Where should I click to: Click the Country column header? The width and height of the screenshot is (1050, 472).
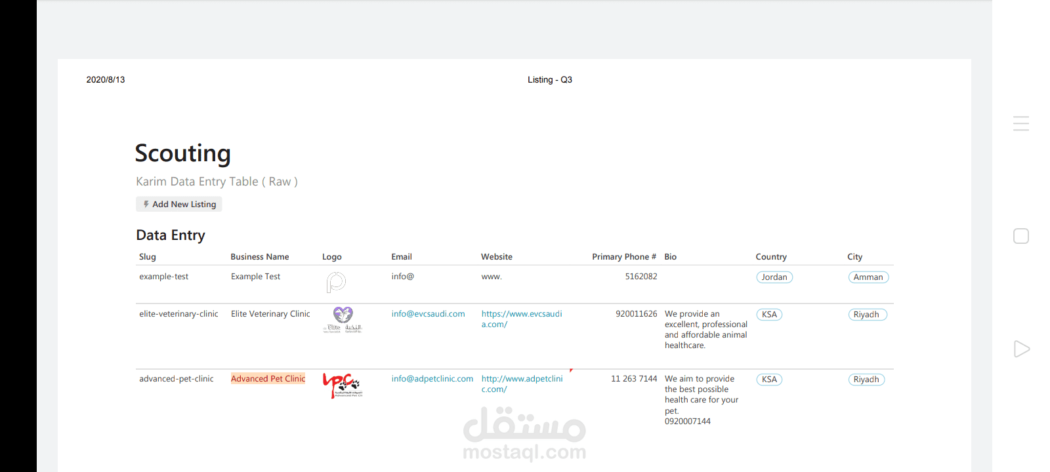(x=771, y=257)
